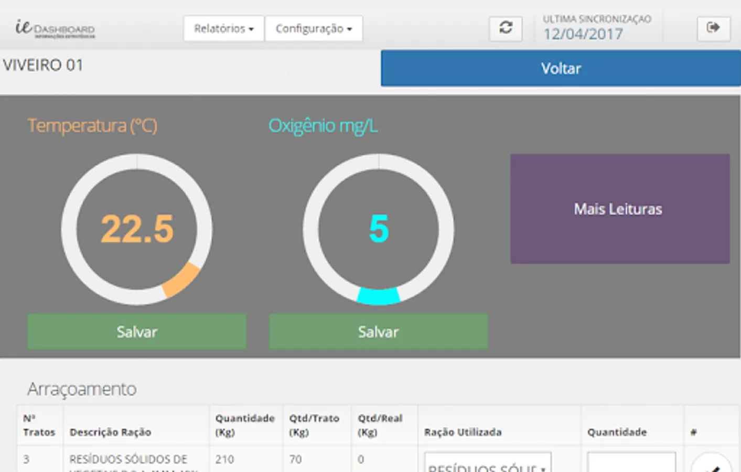Click the última sincronização date 12/04/2017
Viewport: 741px width, 472px height.
pos(583,34)
